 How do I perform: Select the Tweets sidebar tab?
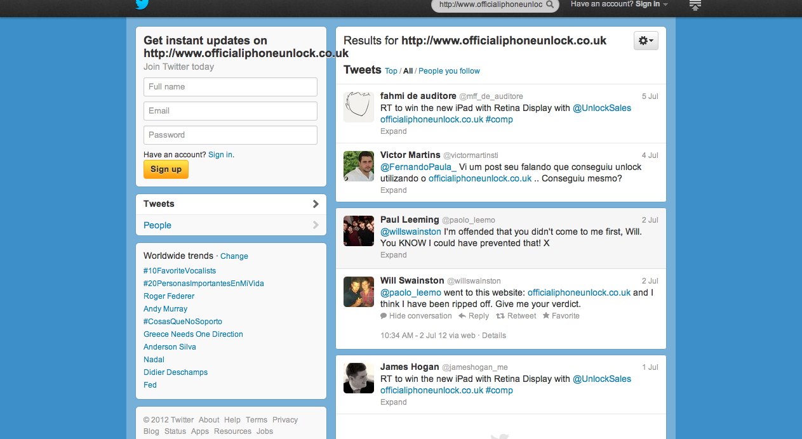pos(231,204)
